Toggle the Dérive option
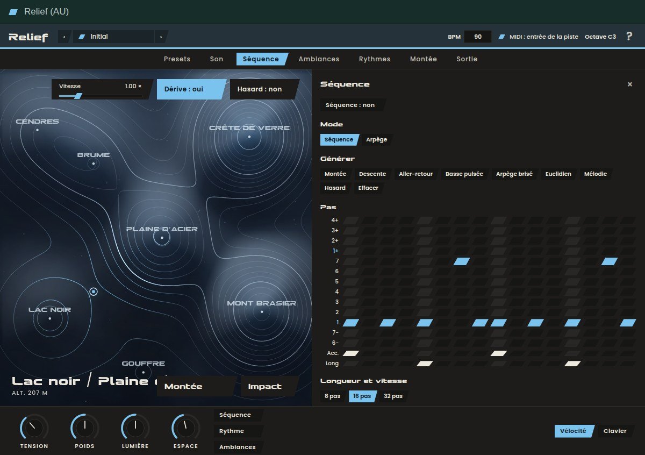Viewport: 645px width, 455px height. [191, 89]
